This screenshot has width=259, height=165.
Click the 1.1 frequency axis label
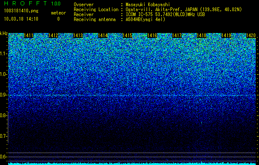[x=3, y=54]
